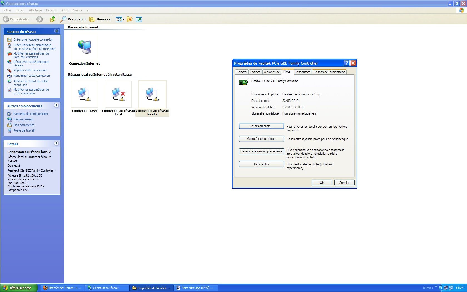Image resolution: width=467 pixels, height=292 pixels.
Task: Click the Pare-feu Windows sidebar icon
Action: pos(9,54)
